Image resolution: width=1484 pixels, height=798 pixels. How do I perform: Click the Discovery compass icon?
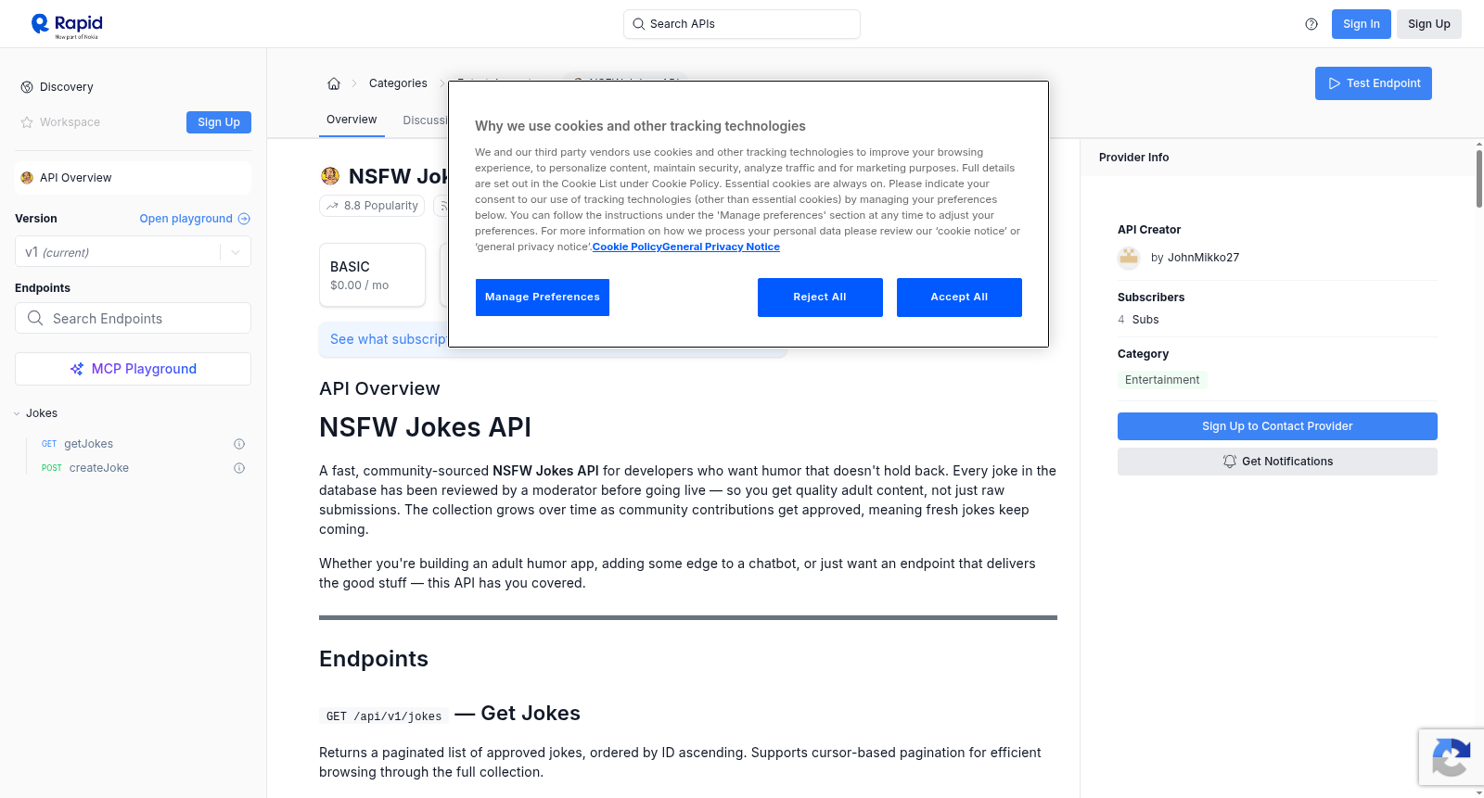27,87
